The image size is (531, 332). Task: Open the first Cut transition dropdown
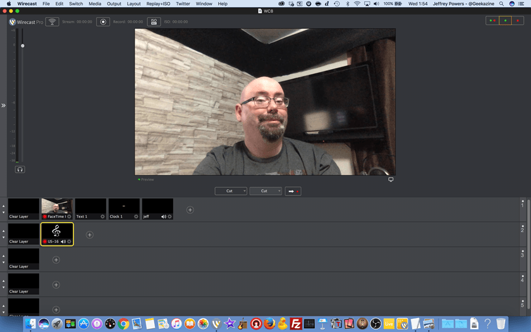[231, 191]
